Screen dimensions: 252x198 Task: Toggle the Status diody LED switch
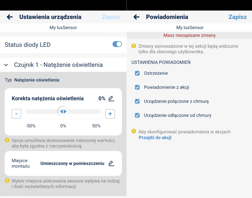pyautogui.click(x=117, y=44)
